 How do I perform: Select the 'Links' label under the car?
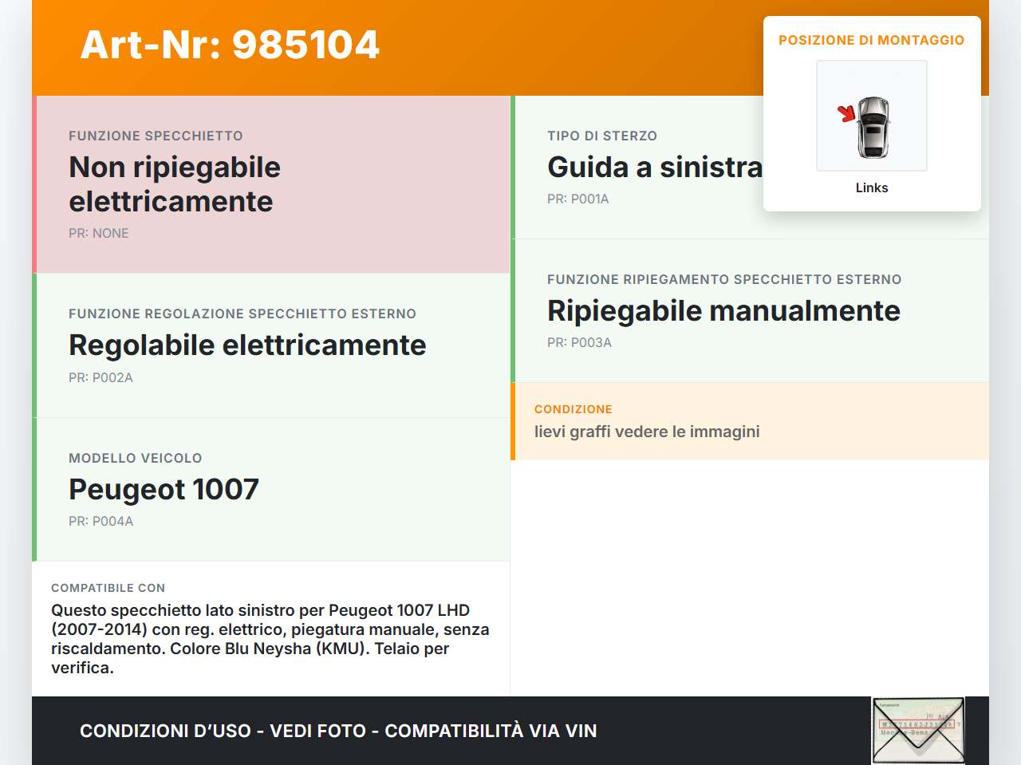(x=871, y=187)
